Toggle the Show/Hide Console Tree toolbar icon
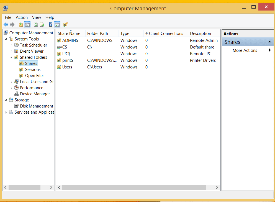This screenshot has width=275, height=202. click(x=27, y=25)
